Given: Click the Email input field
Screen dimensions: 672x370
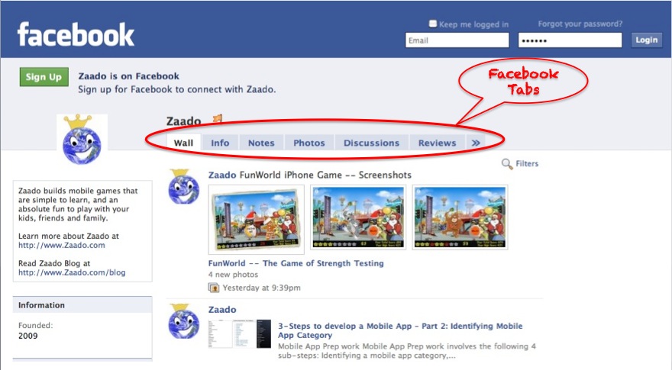Looking at the screenshot, I should 457,40.
